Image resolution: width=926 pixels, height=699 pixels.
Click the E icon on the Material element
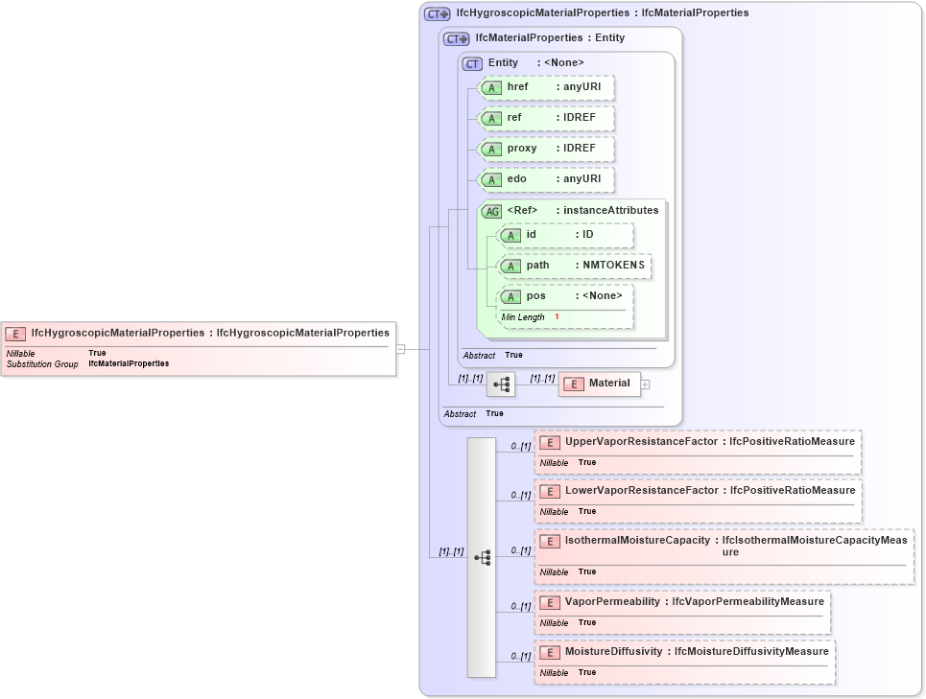tap(573, 384)
